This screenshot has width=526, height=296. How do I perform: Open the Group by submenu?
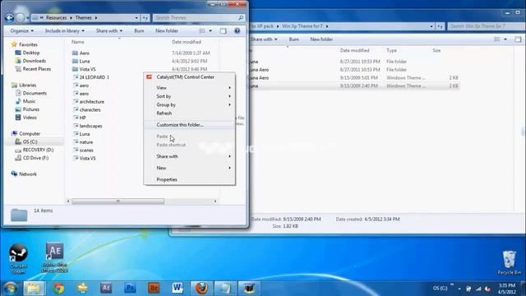point(189,104)
